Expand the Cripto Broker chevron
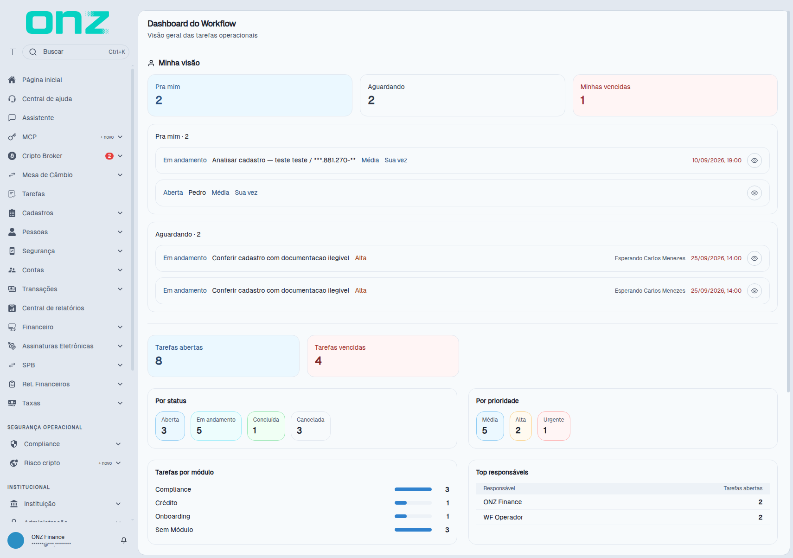Image resolution: width=793 pixels, height=558 pixels. (120, 156)
